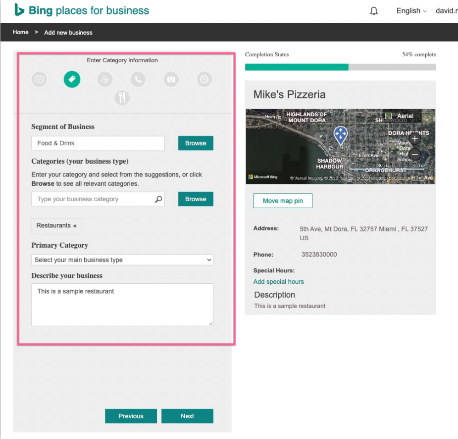Zoom out on the map
Screen dimensions: 458x439
[x=415, y=154]
